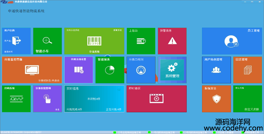The width and height of the screenshot is (264, 134).
Task: Click the 网络连接正常 status text
Action: click(x=252, y=133)
